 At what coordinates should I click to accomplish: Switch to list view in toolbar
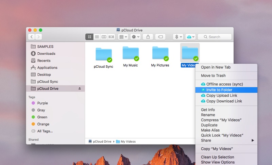click(x=97, y=37)
